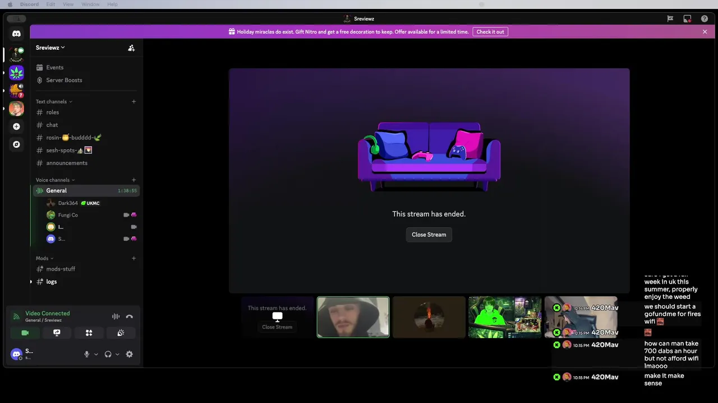Click the invite people icon

[x=131, y=48]
